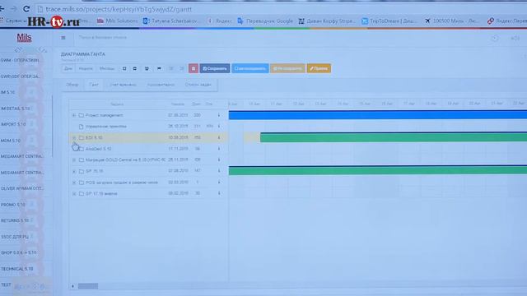Click info icon on SP 35.16 row
Image resolution: width=527 pixels, height=296 pixels.
[219, 171]
